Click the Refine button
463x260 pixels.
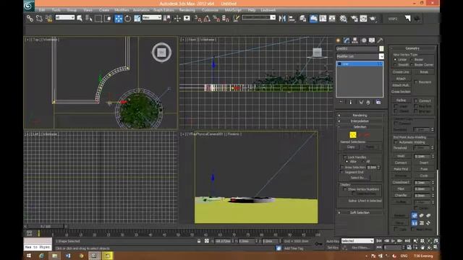pos(401,100)
